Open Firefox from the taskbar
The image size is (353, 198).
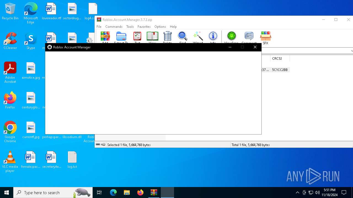[x=140, y=193]
